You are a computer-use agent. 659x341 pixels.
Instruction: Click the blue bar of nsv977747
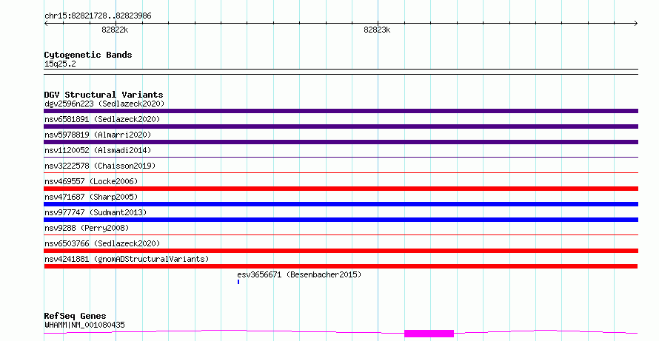click(x=341, y=220)
